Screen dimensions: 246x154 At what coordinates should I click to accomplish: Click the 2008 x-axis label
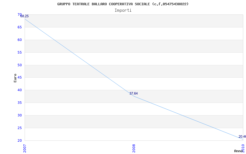(134, 148)
